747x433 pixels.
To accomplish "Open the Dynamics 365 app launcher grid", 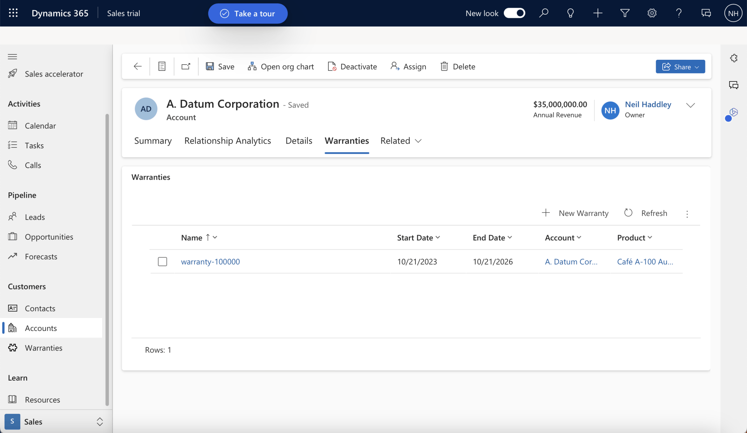I will pyautogui.click(x=13, y=13).
